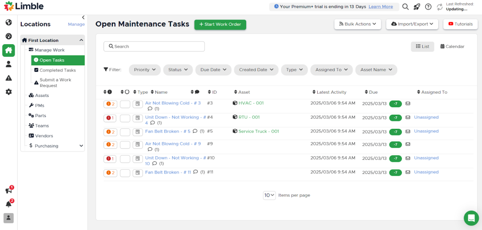Screen dimensions: 482x230
Task: Expand the Bulk Actions dropdown
Action: (358, 24)
